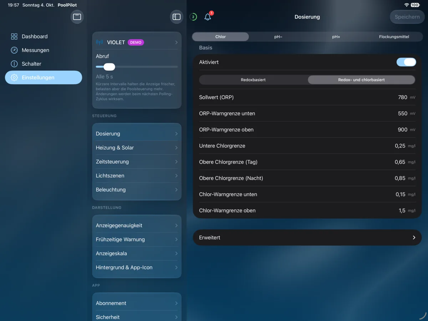The image size is (428, 321).
Task: Tap the Dosierung page title
Action: pyautogui.click(x=307, y=17)
